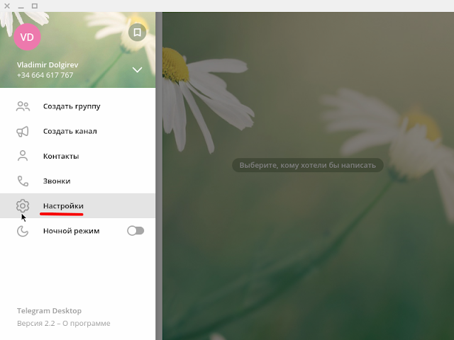Click the phone handset calls icon

(x=23, y=181)
